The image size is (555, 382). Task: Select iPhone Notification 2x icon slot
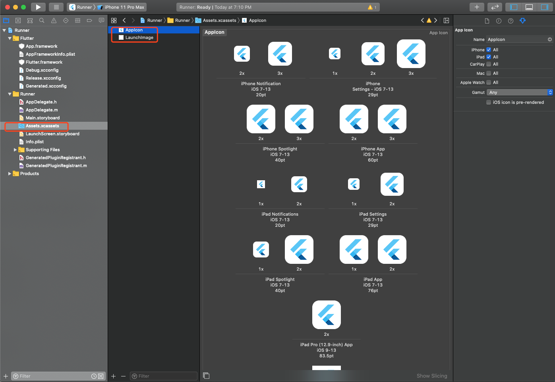click(242, 54)
